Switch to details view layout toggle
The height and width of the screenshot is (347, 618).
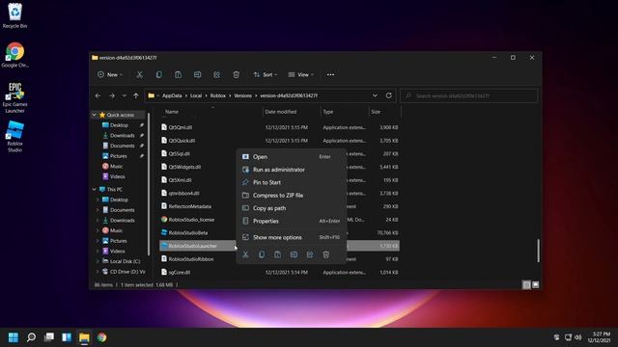point(526,285)
